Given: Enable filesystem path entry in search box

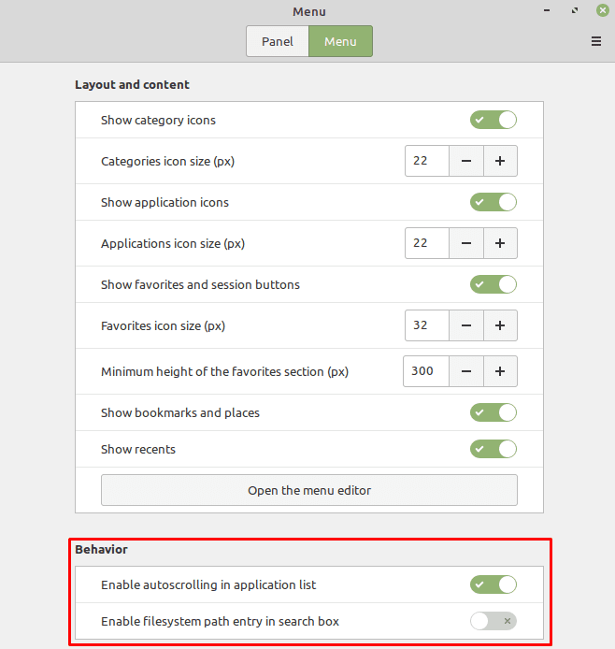Looking at the screenshot, I should (x=493, y=621).
